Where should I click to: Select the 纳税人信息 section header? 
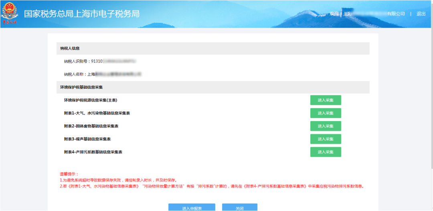point(213,48)
